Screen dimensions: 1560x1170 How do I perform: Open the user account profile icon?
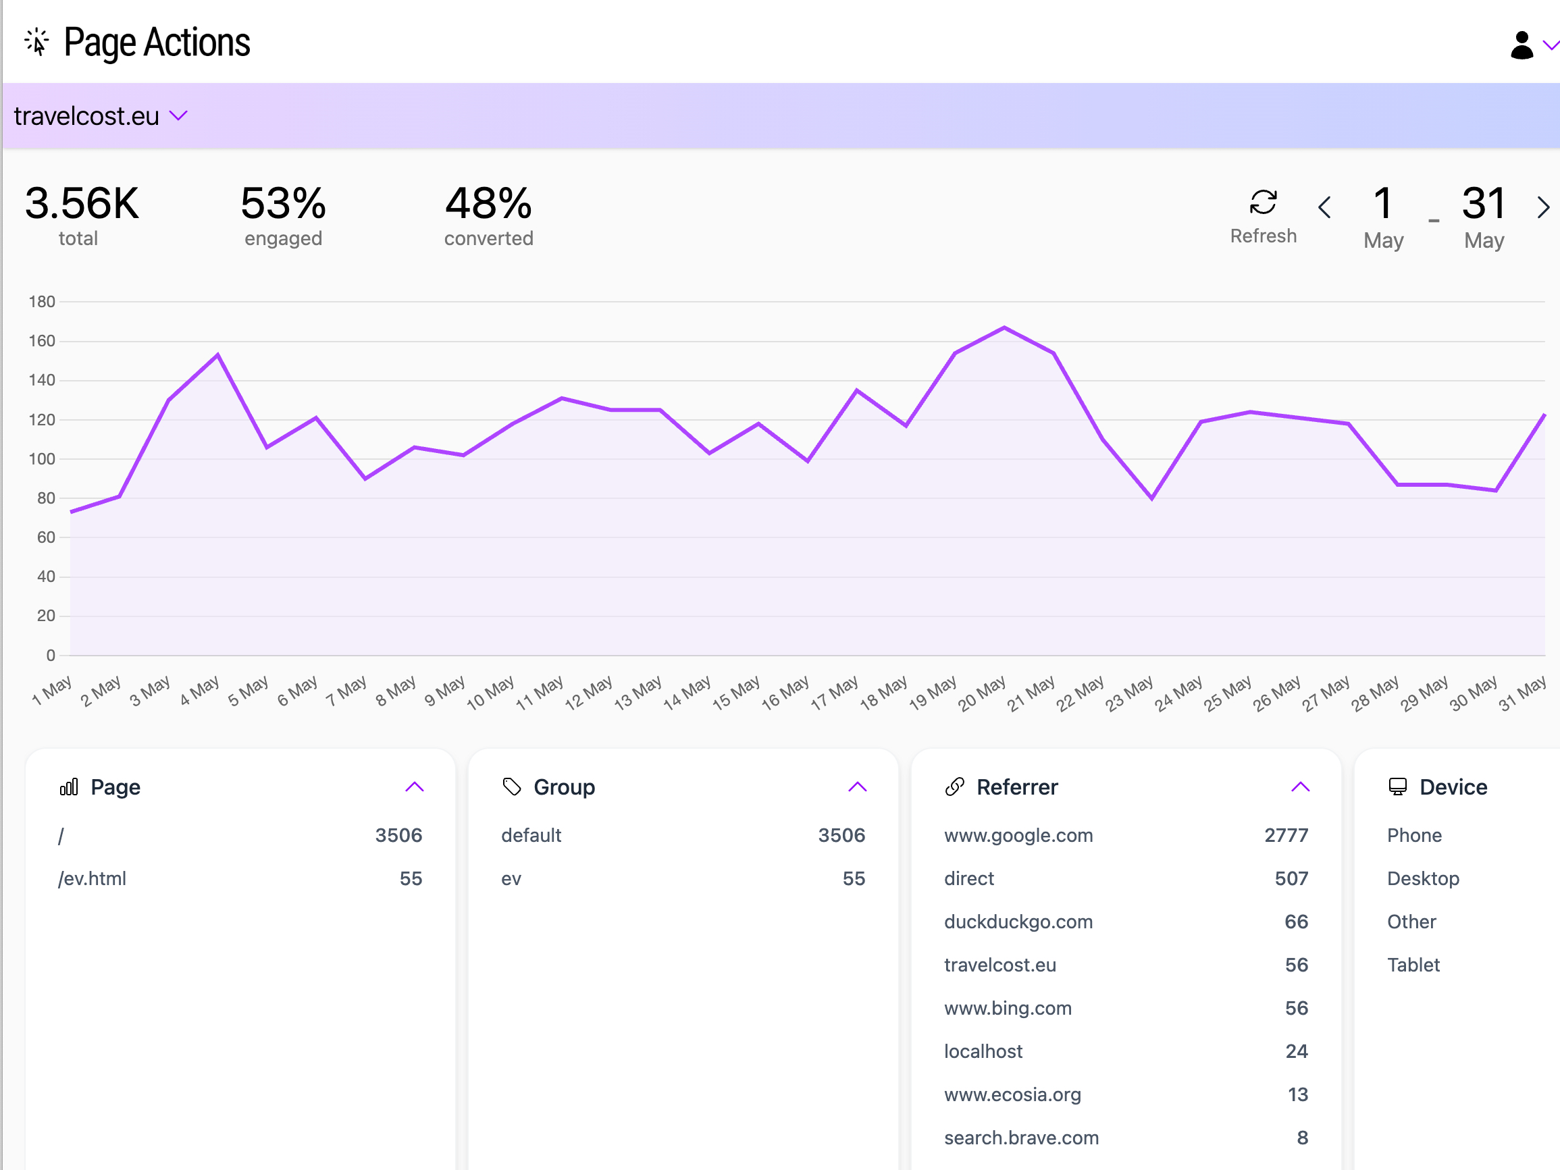coord(1522,45)
